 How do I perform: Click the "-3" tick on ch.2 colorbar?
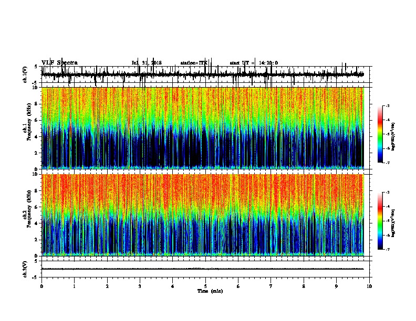point(388,192)
